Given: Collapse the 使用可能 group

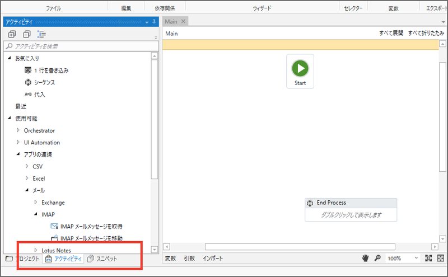Looking at the screenshot, I should 10,118.
